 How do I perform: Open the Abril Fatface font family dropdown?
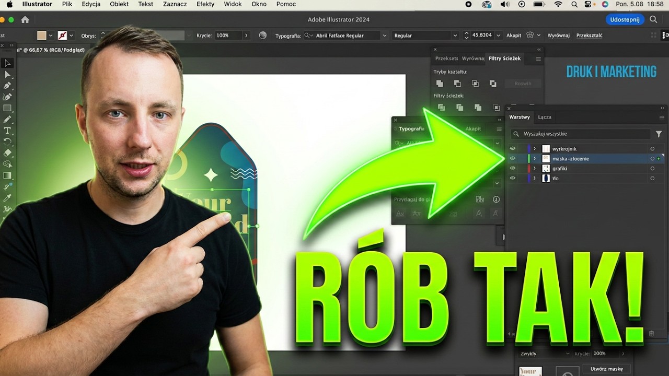[385, 36]
